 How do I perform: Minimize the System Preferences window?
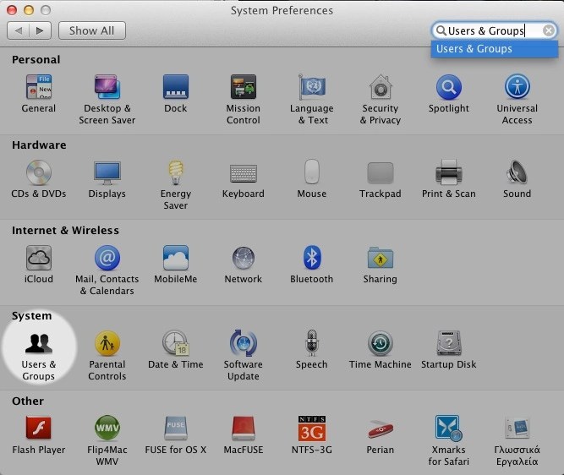pos(29,10)
